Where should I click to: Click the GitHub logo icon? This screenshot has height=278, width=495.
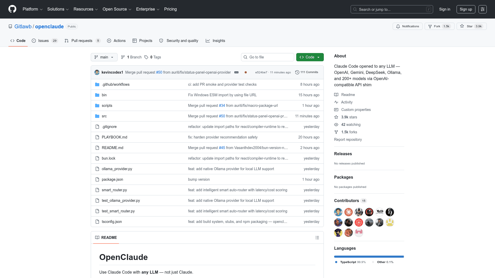(x=12, y=9)
